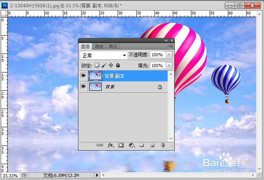This screenshot has width=264, height=180.
Task: Toggle lock all padlock icon
Action: (118, 65)
